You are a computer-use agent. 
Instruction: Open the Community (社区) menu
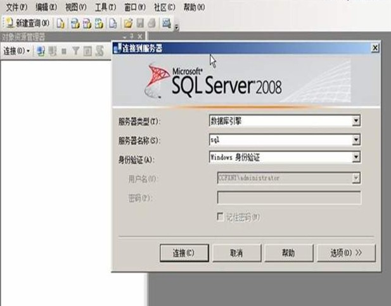[x=165, y=7]
